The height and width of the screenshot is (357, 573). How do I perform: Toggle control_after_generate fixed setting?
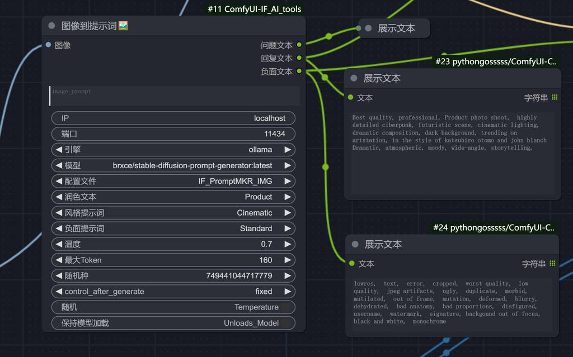pos(173,291)
